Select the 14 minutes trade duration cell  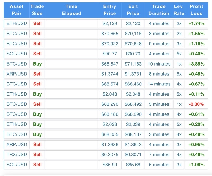[x=159, y=84]
